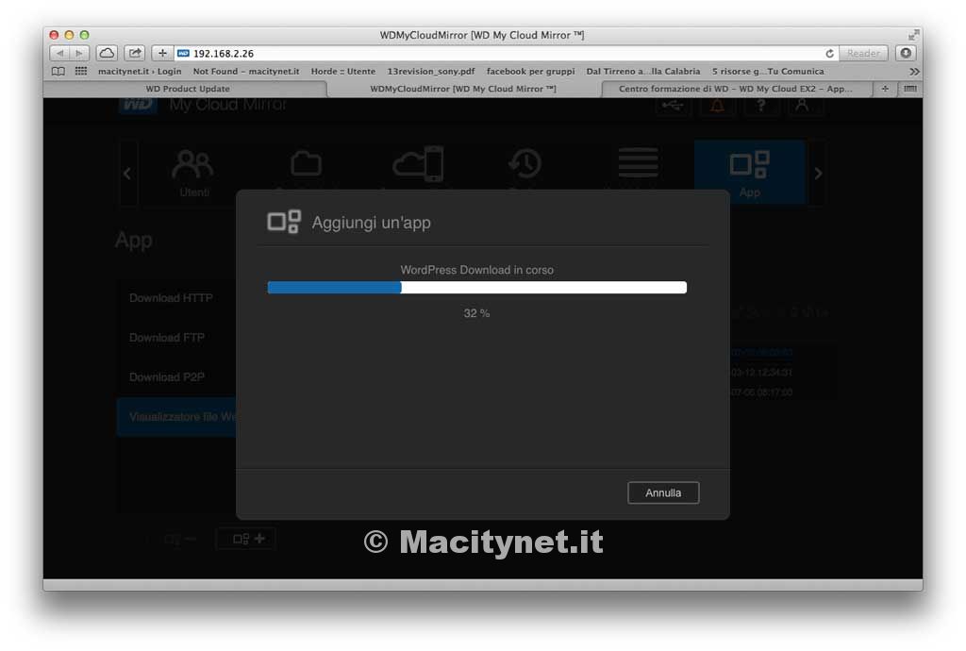Click the Aggiungi un'app dialog icon
This screenshot has height=651, width=966.
coord(284,222)
